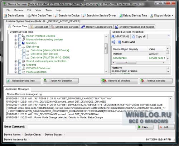Expand the PCMCIA adapters node
This screenshot has width=179, height=146.
point(16,72)
